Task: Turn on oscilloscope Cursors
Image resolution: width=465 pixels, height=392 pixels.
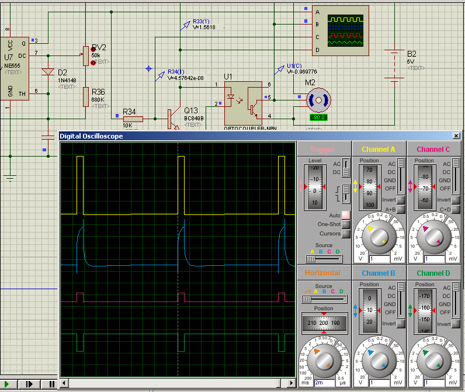Action: pyautogui.click(x=346, y=234)
